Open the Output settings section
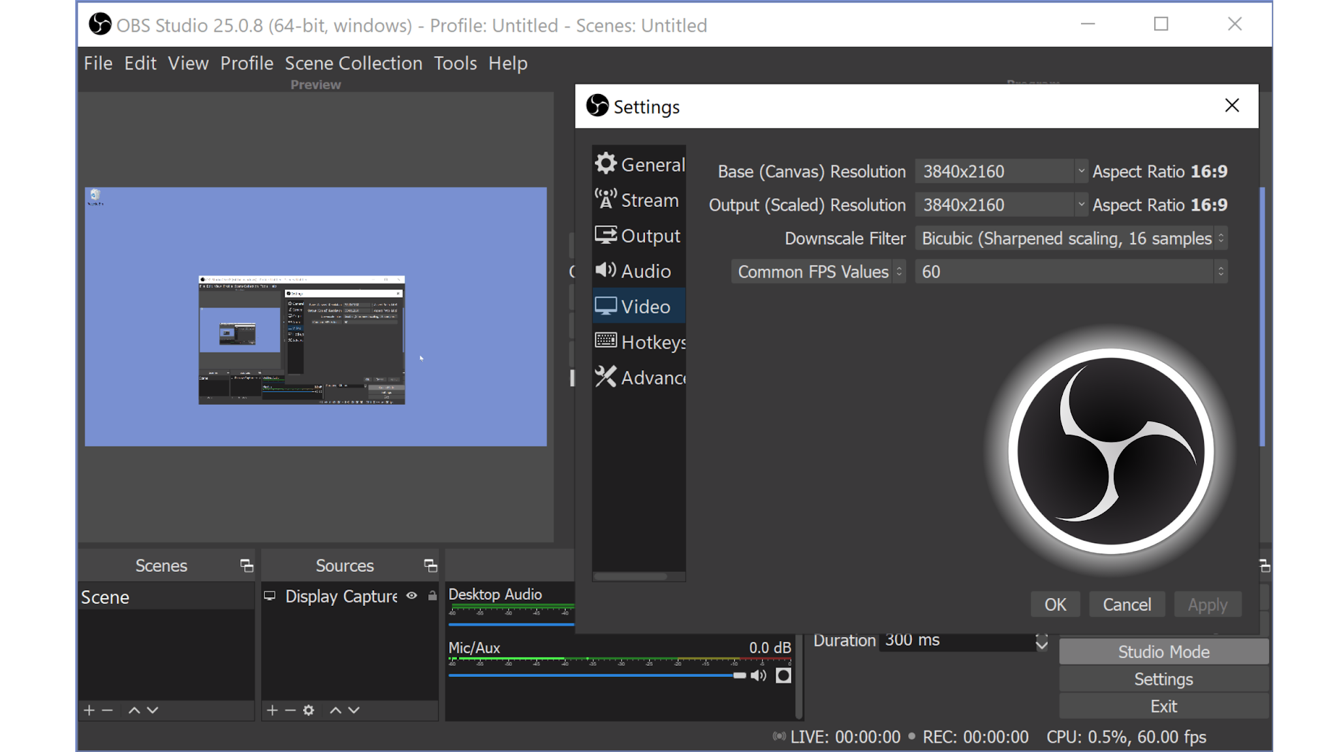The image size is (1337, 752). click(x=638, y=236)
